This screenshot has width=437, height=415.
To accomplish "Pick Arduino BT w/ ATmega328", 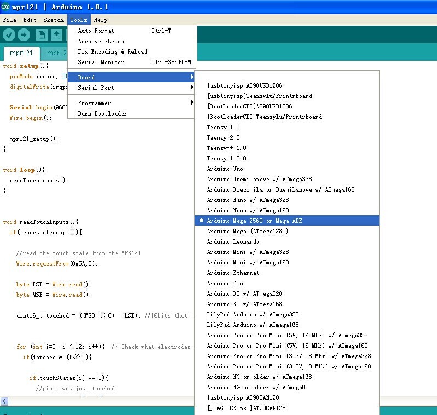I will point(287,294).
